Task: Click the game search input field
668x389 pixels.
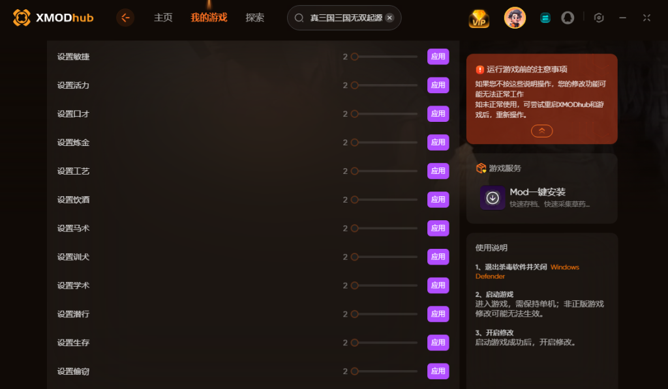Action: (344, 18)
